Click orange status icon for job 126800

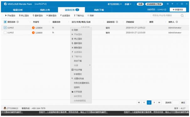tap(33, 33)
